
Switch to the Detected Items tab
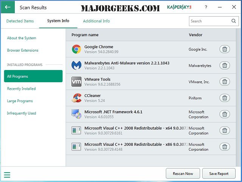point(20,21)
